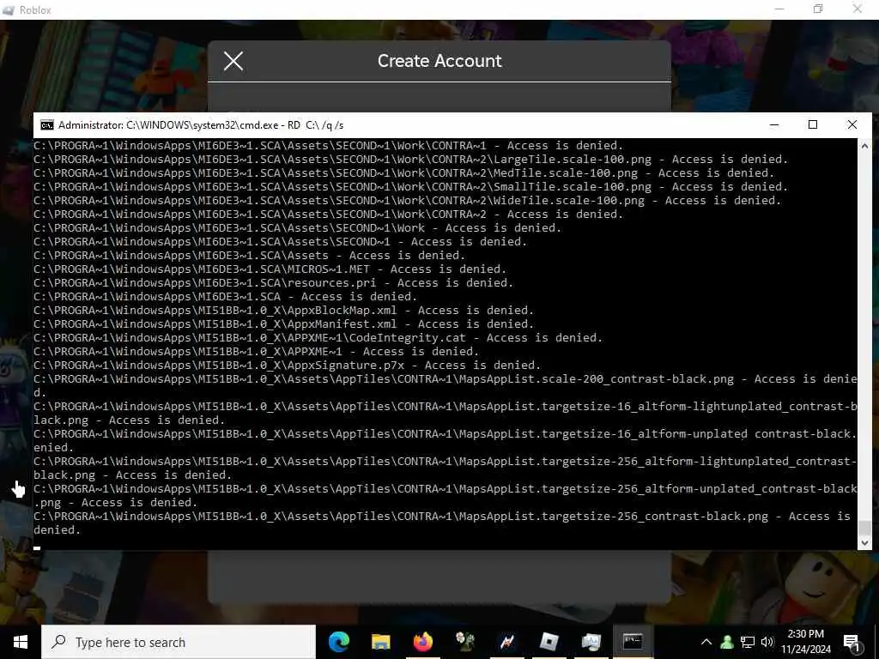879x659 pixels.
Task: Click the Roblox window title icon
Action: point(8,9)
